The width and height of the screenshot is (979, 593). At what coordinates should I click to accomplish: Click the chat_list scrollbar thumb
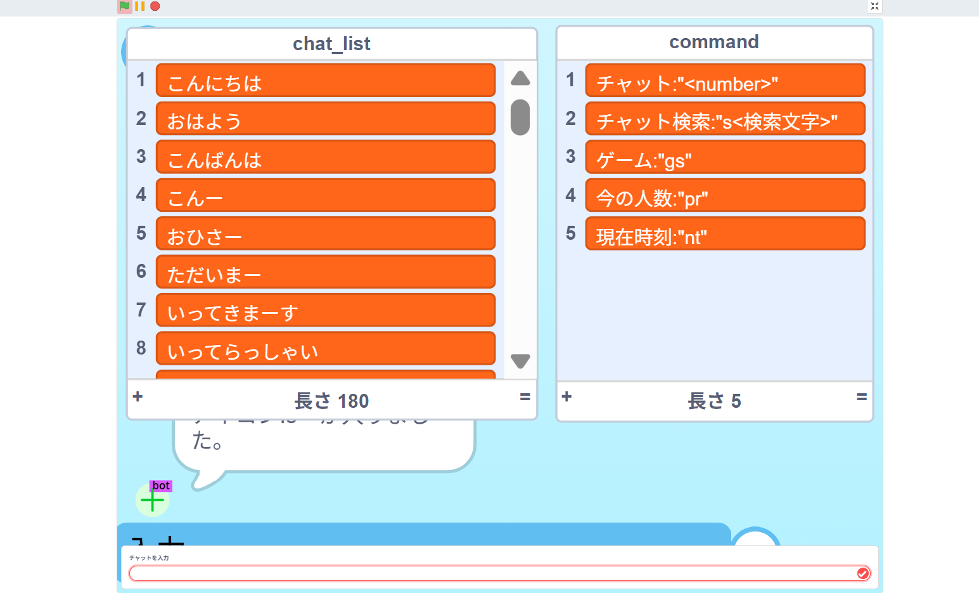[x=520, y=117]
